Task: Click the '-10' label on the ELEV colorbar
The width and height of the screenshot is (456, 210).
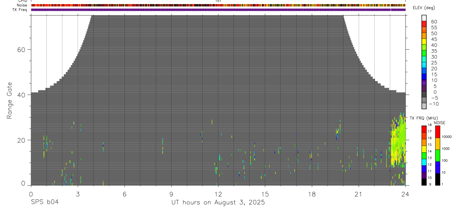Action: pos(434,104)
